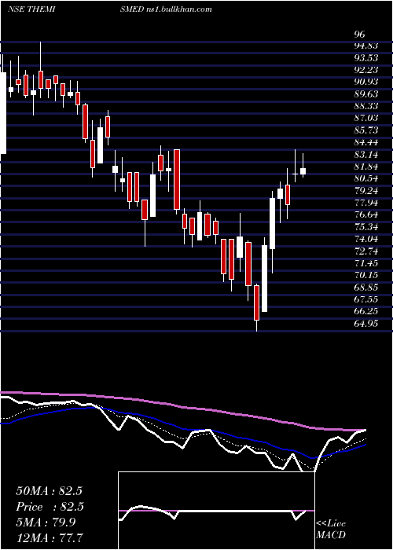Click the Price : 82.5 label

(x=49, y=508)
